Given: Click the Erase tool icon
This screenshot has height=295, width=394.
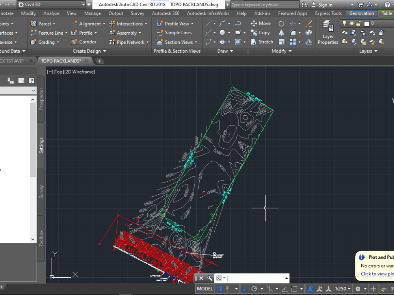Looking at the screenshot, I should tap(309, 24).
